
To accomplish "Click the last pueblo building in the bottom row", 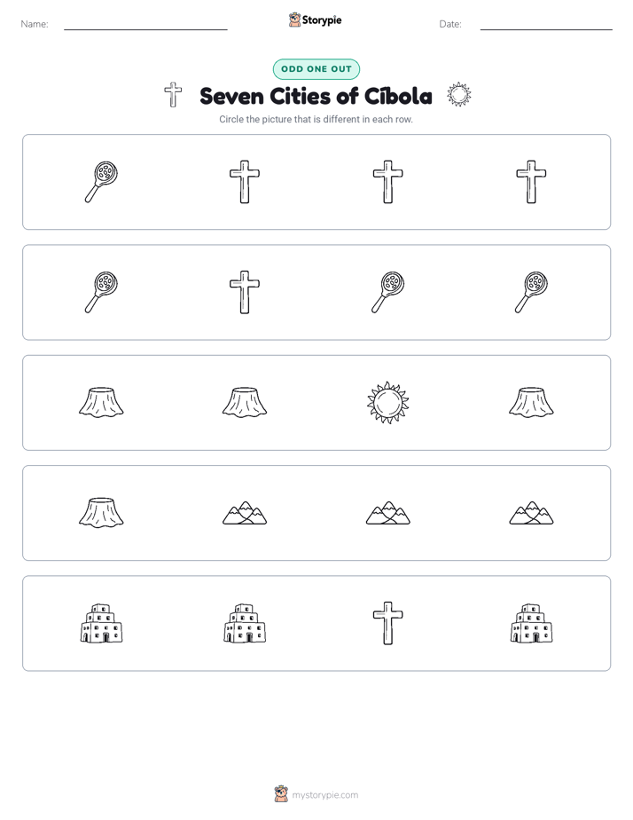I will coord(531,623).
